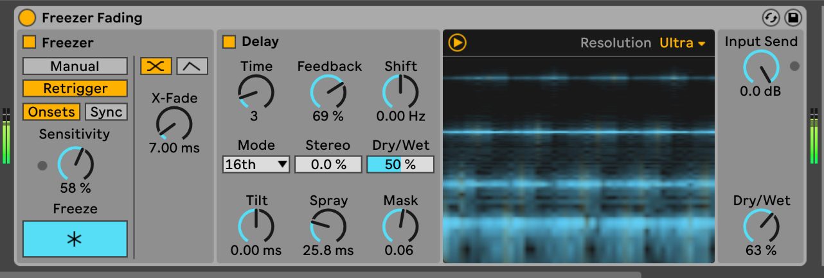This screenshot has height=278, width=824.
Task: Open the Mode dropdown showing 16th
Action: (256, 165)
